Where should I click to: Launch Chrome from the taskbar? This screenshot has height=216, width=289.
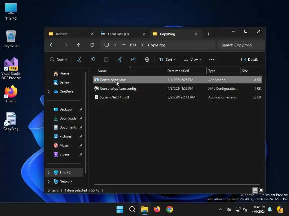[170, 209]
